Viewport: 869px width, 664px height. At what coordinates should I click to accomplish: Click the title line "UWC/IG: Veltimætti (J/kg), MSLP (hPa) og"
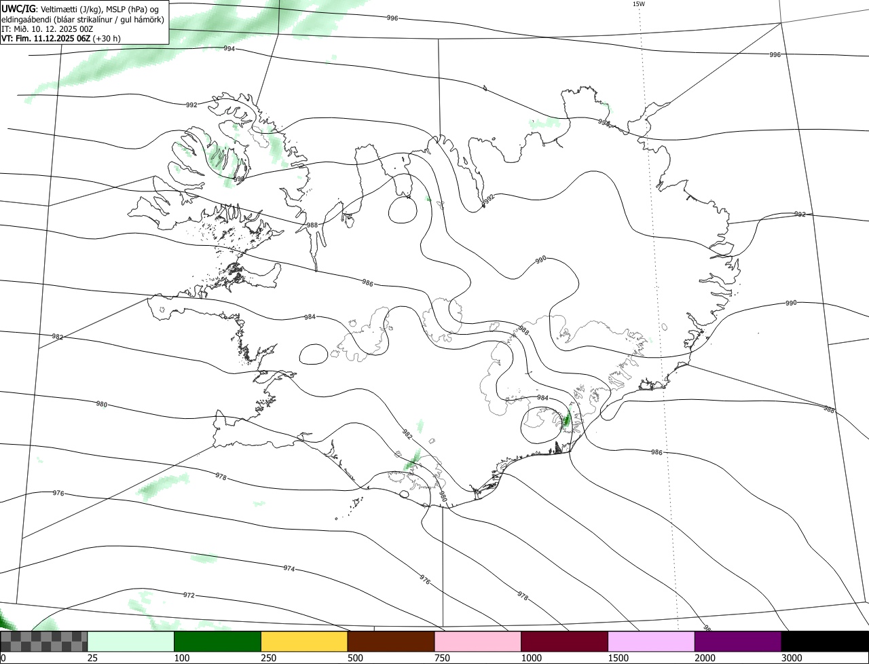click(x=80, y=9)
